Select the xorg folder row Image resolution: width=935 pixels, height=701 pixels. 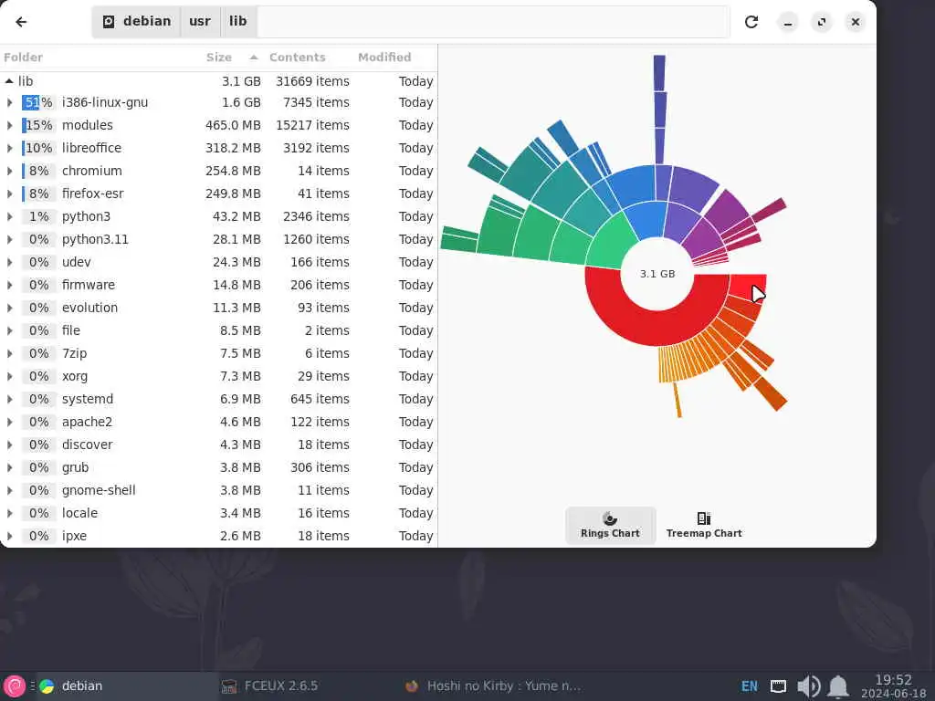219,376
